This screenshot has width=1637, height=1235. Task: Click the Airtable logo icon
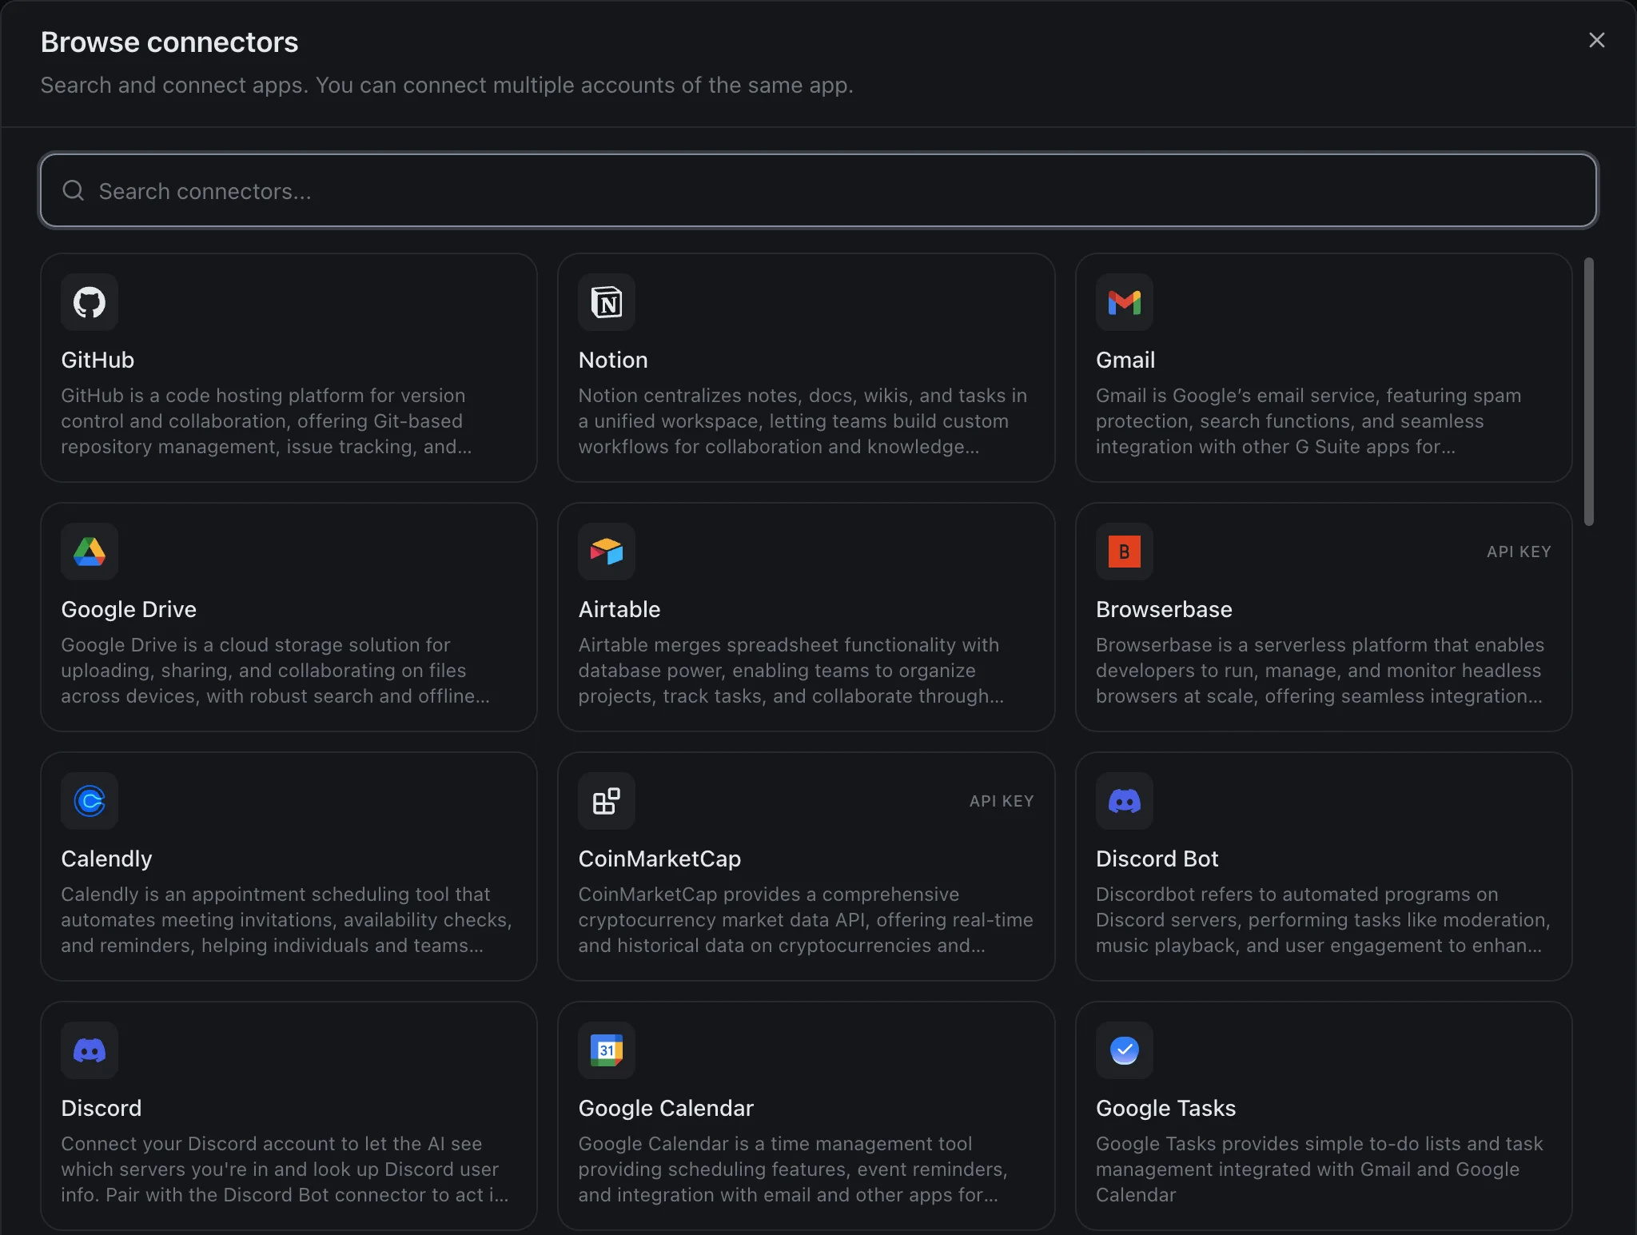607,552
